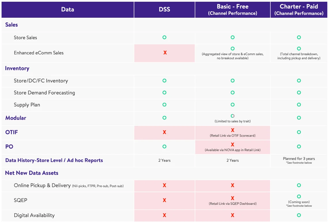
Task: Click the red X for DSS OTIF
Action: pos(165,132)
